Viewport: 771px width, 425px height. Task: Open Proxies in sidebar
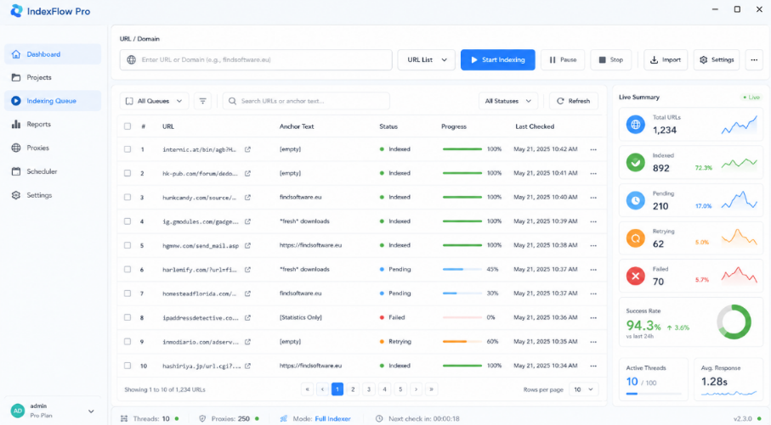(x=53, y=148)
